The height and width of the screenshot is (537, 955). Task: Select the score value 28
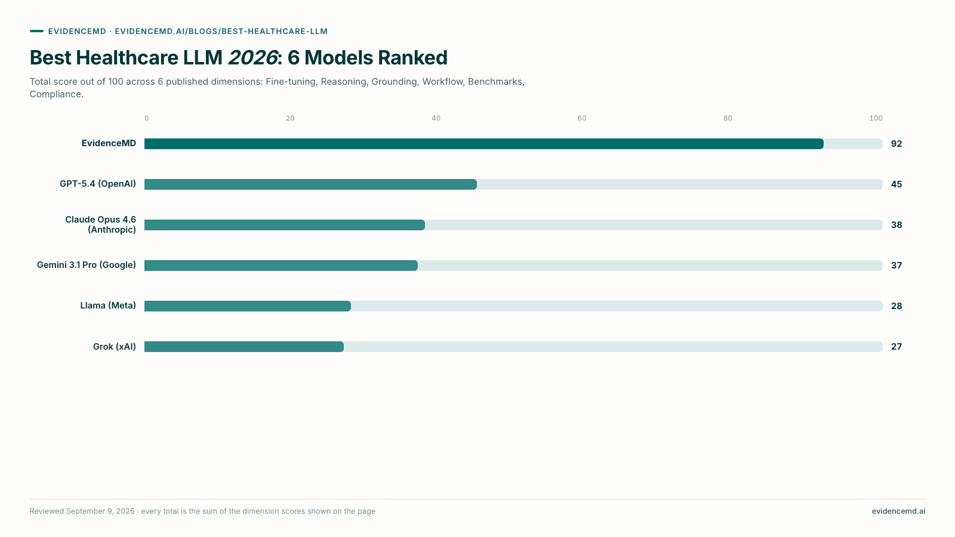[x=897, y=306]
